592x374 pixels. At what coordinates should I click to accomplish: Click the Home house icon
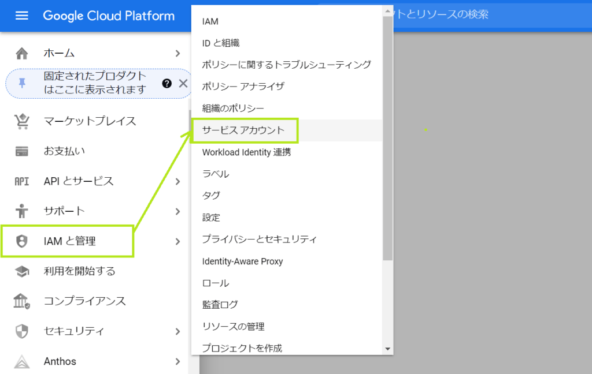[x=22, y=53]
